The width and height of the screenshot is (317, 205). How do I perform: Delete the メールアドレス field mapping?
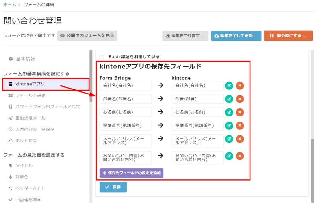(x=240, y=139)
